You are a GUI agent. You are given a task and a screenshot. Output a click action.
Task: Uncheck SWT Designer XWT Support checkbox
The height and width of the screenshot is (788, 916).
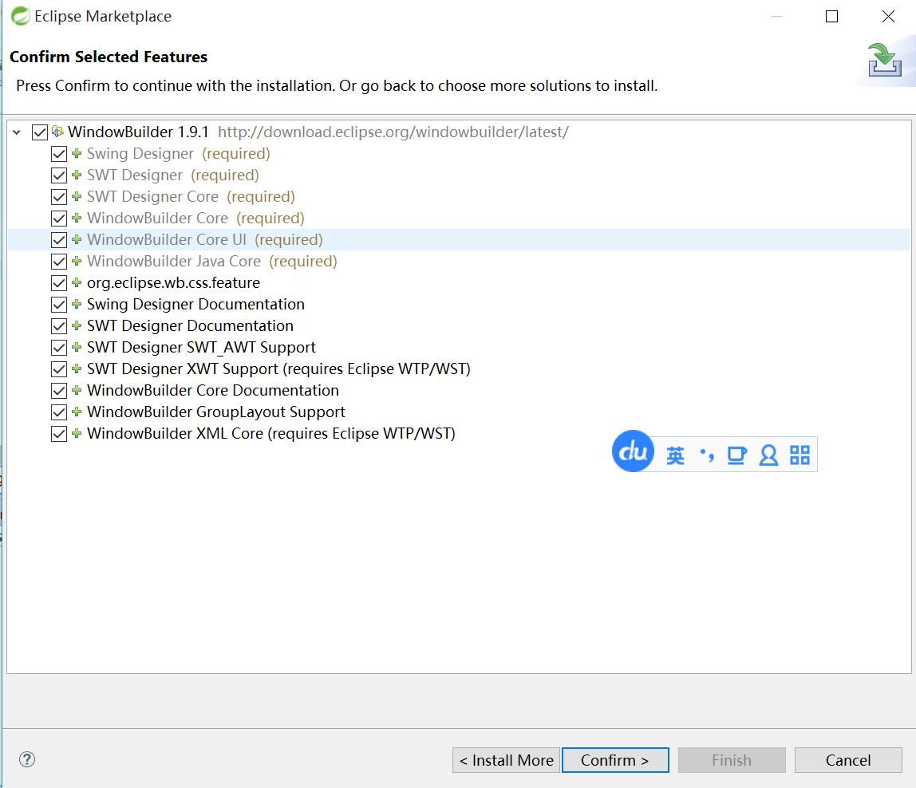59,369
